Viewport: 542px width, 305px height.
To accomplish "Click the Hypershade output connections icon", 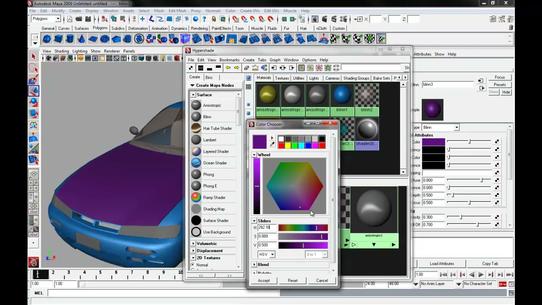I will 292,68.
